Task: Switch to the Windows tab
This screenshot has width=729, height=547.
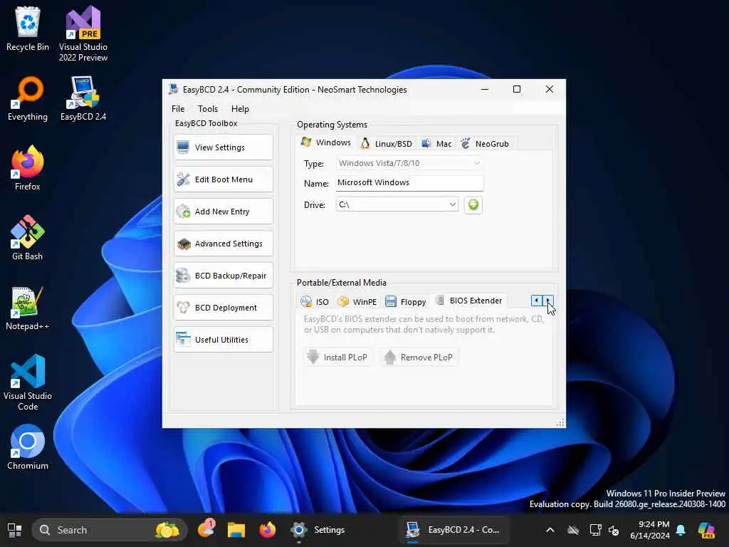Action: [x=326, y=142]
